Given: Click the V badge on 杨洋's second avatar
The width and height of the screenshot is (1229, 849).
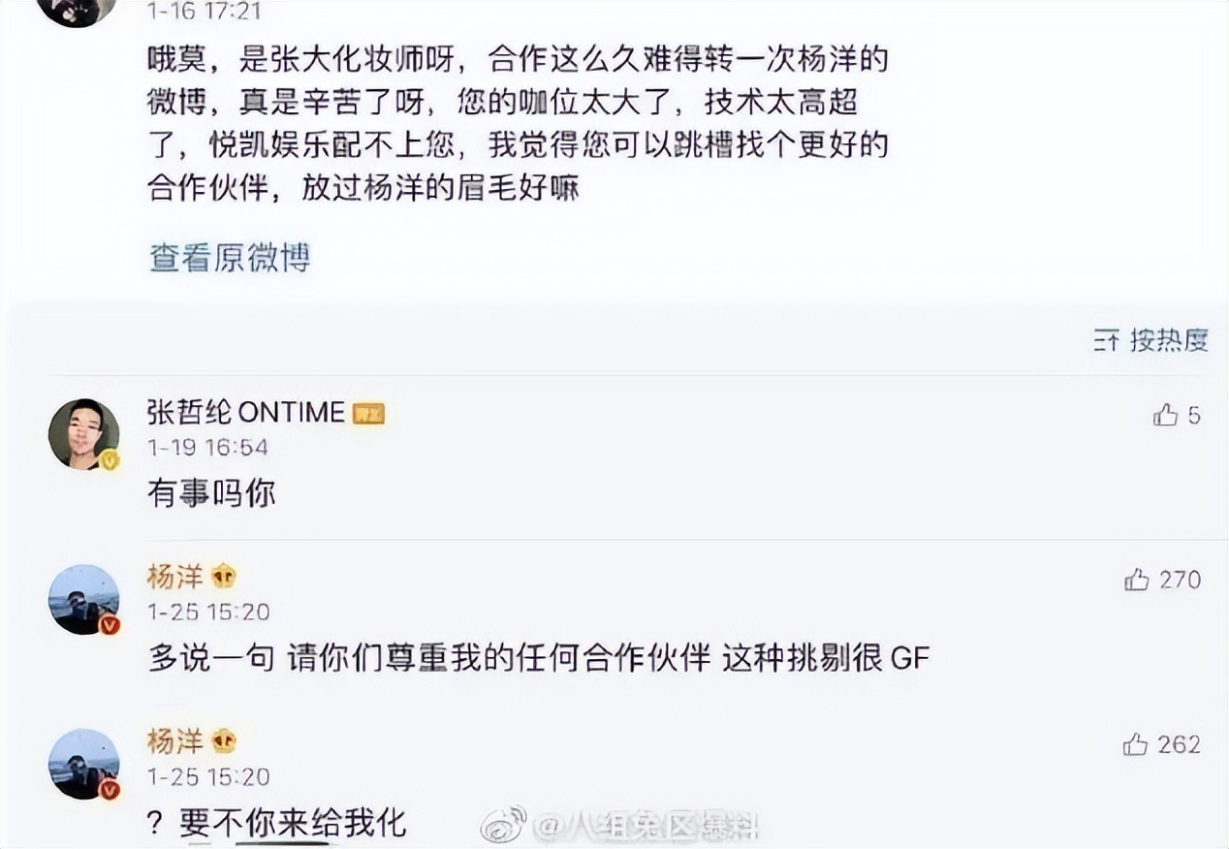Looking at the screenshot, I should (x=108, y=791).
